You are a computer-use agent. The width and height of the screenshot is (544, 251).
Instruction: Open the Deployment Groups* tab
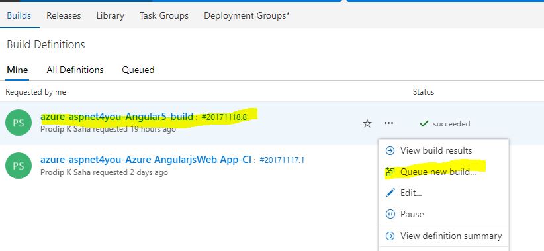click(x=247, y=16)
